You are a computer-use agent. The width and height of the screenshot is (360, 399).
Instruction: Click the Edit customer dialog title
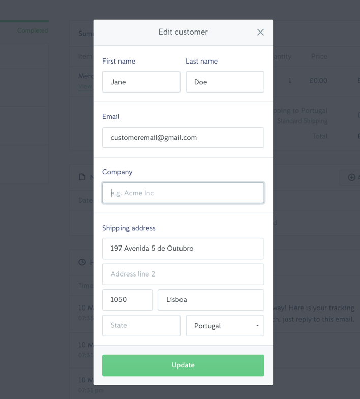[x=183, y=32]
